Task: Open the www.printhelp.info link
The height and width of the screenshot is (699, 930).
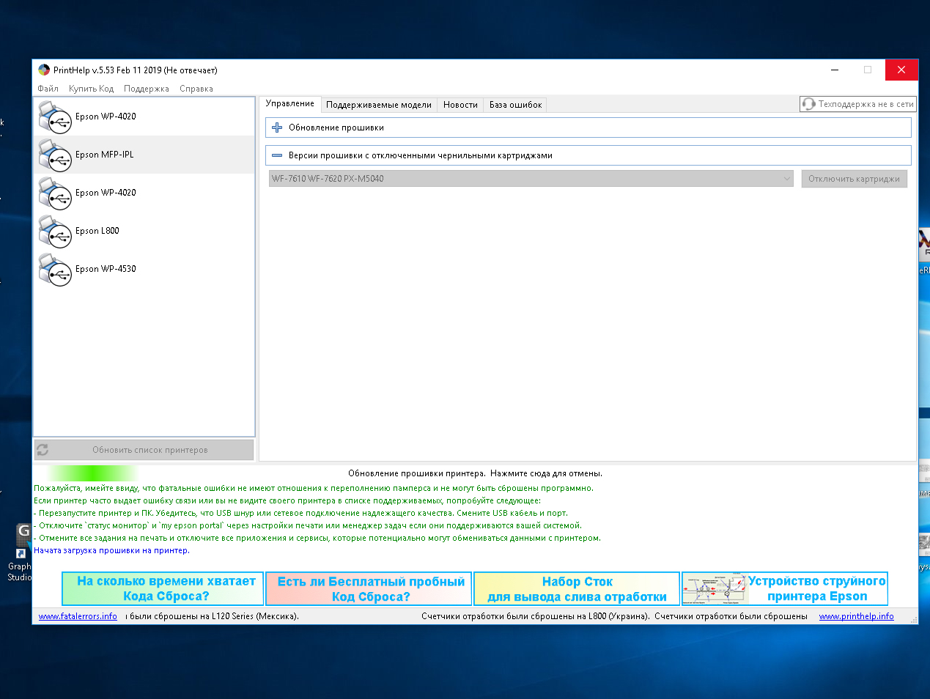Action: pos(856,616)
